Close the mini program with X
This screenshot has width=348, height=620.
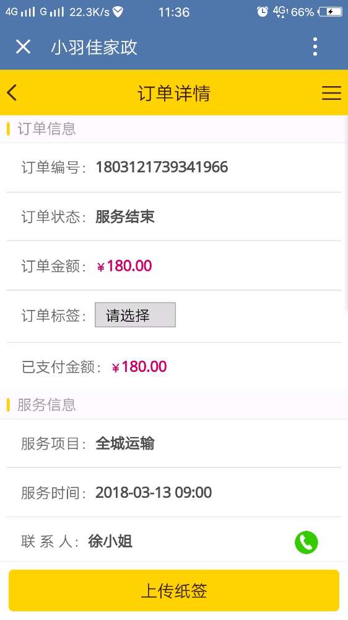click(x=23, y=47)
